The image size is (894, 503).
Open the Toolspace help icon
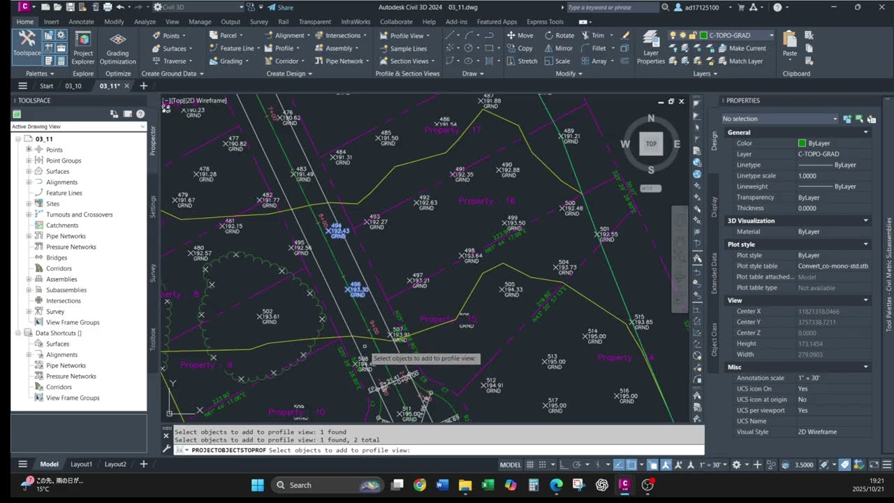coord(140,114)
